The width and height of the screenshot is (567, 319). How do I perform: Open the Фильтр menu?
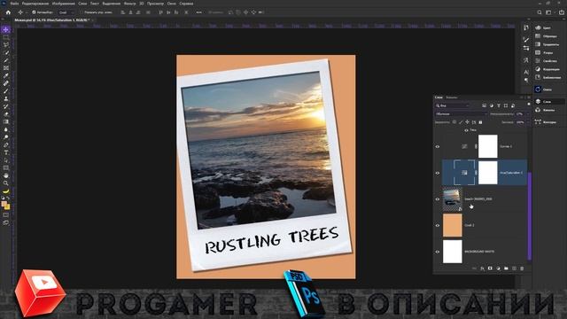coord(130,4)
